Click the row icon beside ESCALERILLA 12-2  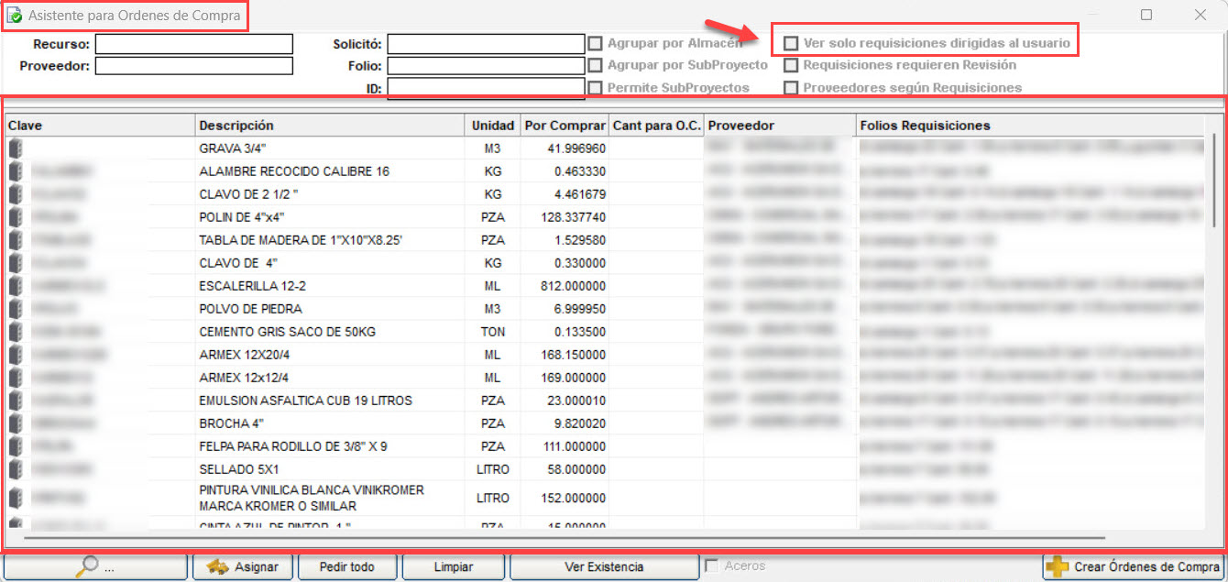pos(15,286)
